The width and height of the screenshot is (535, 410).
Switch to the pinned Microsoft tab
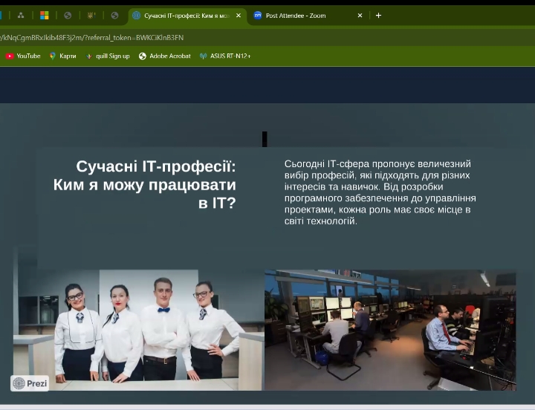[x=44, y=16]
